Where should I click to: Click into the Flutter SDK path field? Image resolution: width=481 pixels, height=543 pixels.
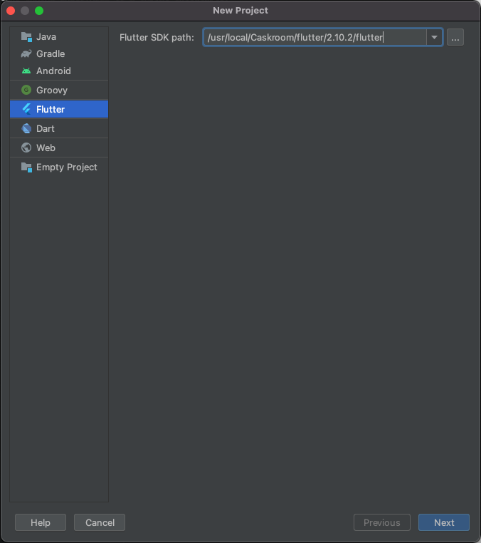point(314,37)
